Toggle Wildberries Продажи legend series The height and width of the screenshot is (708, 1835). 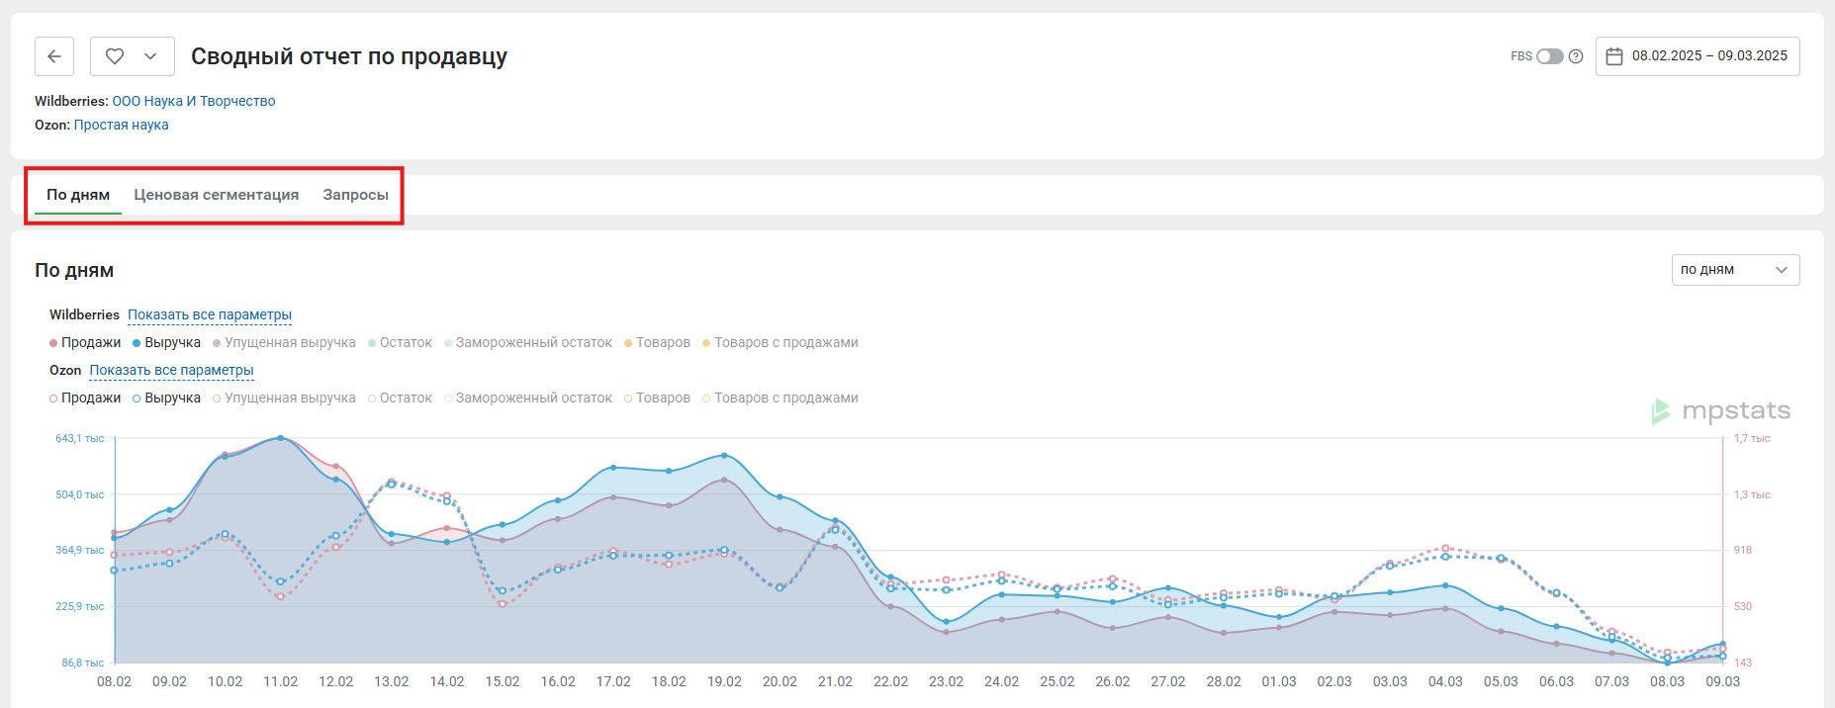point(85,342)
